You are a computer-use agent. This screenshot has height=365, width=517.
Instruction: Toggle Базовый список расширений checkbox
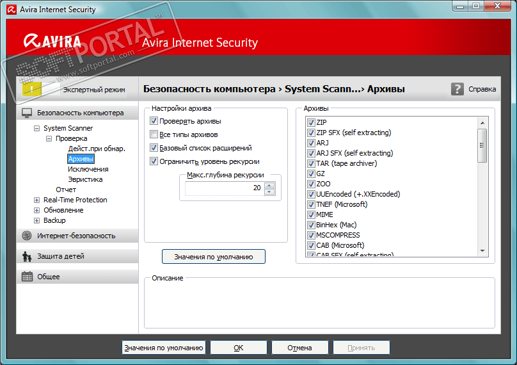(x=154, y=147)
